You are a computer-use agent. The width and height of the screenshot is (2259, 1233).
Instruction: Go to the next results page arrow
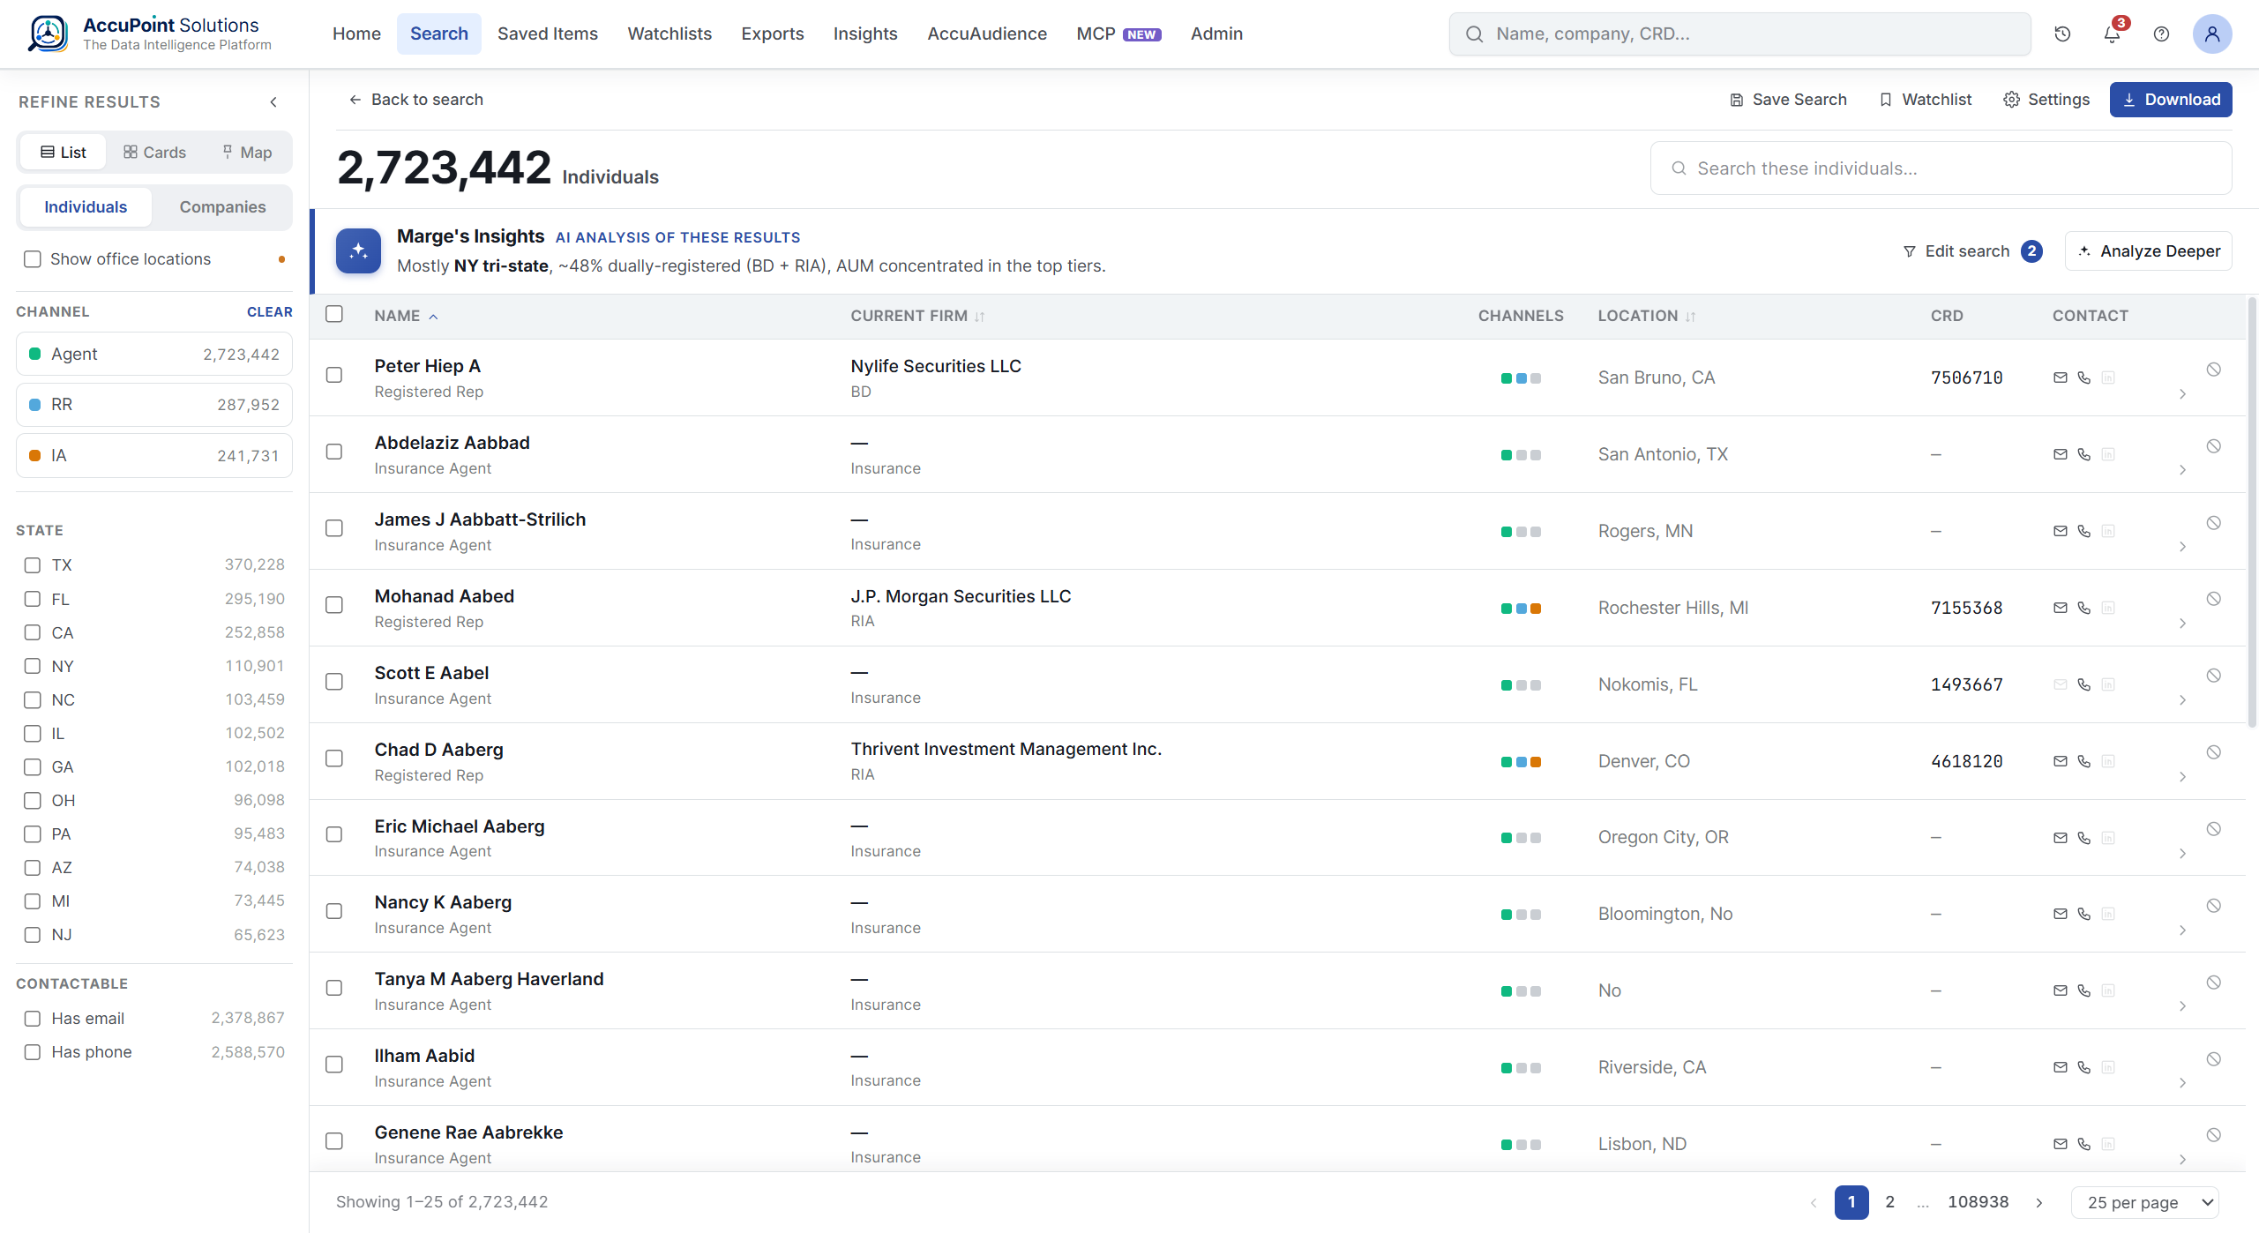click(x=2039, y=1202)
